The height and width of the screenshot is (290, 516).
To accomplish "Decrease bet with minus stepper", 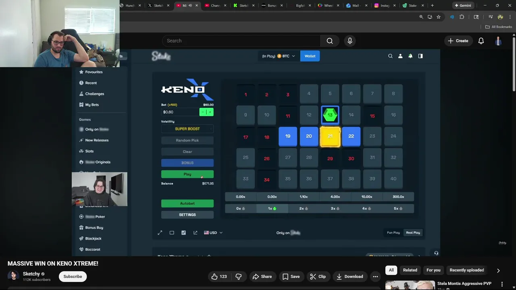I will pyautogui.click(x=203, y=112).
